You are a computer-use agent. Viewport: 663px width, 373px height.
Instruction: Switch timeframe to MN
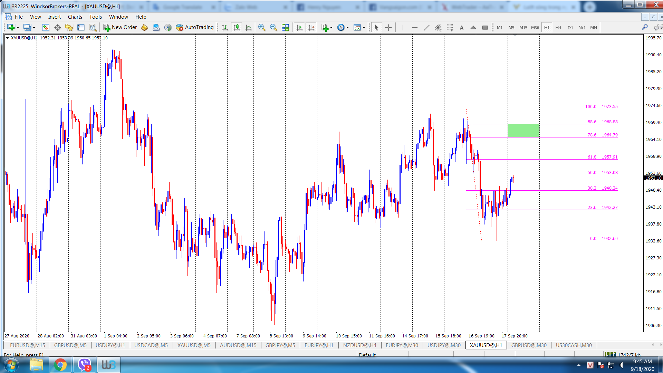594,27
